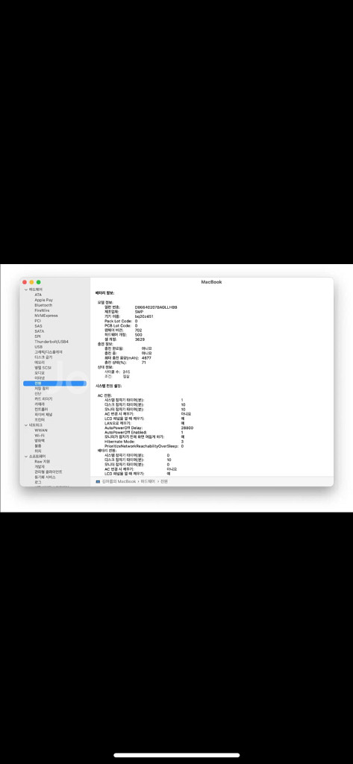Open Wi-Fi network info
The width and height of the screenshot is (353, 764).
[x=40, y=435]
